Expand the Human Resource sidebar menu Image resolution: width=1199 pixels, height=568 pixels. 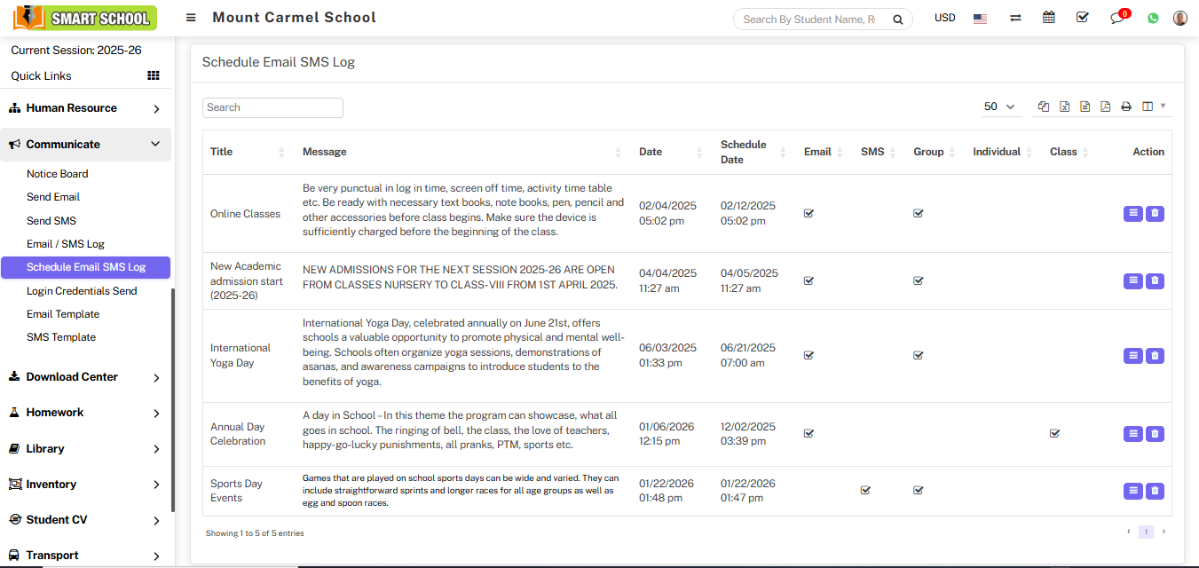(x=85, y=108)
